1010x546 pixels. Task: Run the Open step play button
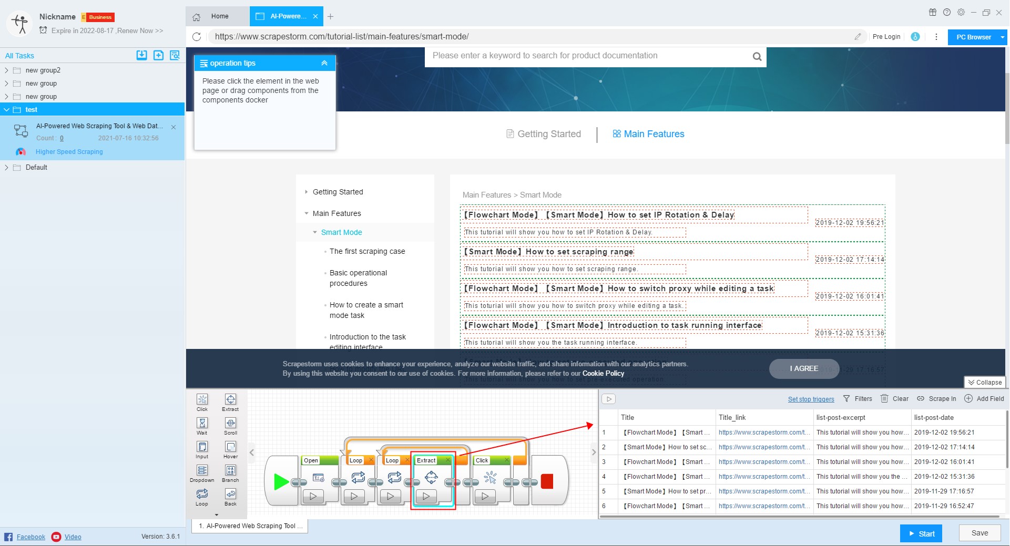pos(313,496)
